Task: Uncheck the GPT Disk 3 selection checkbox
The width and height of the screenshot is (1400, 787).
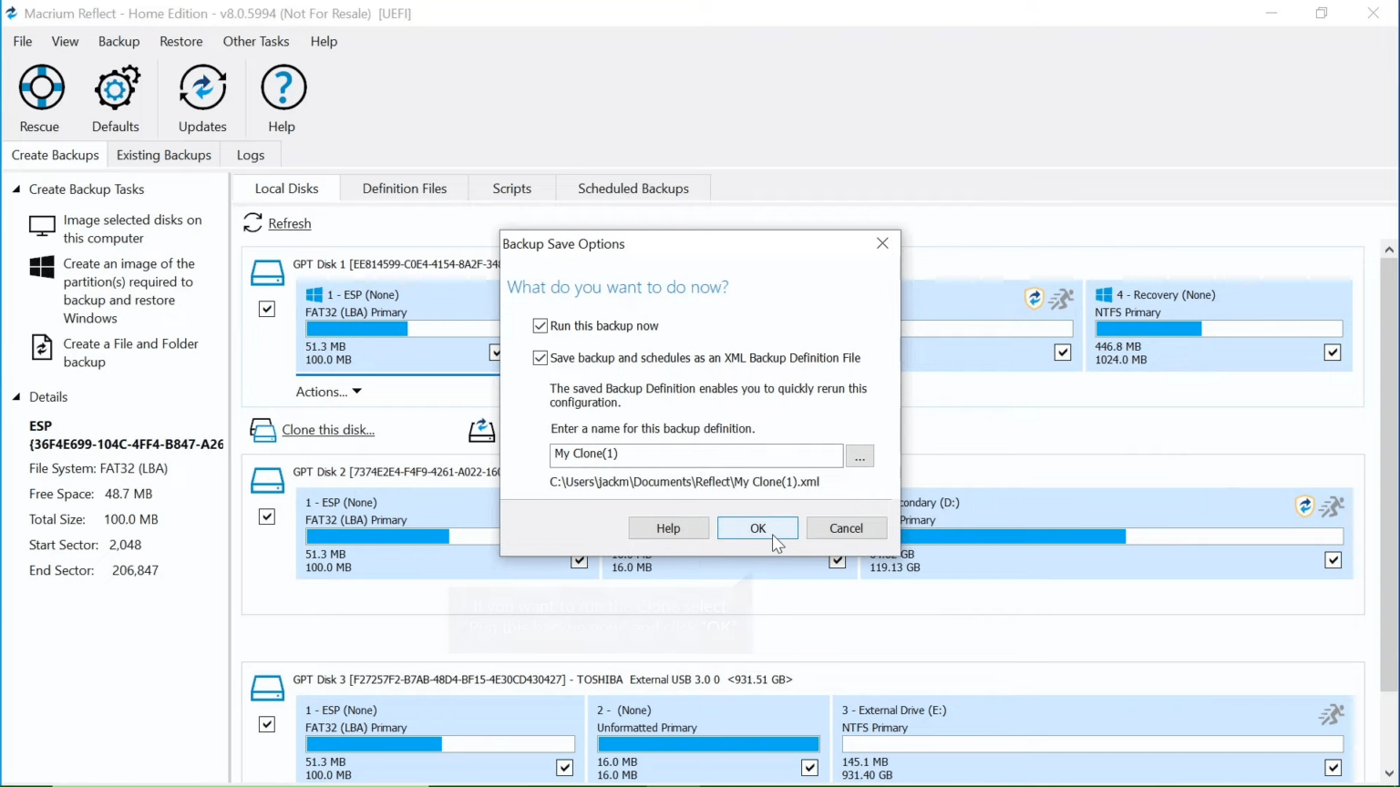Action: pyautogui.click(x=267, y=724)
